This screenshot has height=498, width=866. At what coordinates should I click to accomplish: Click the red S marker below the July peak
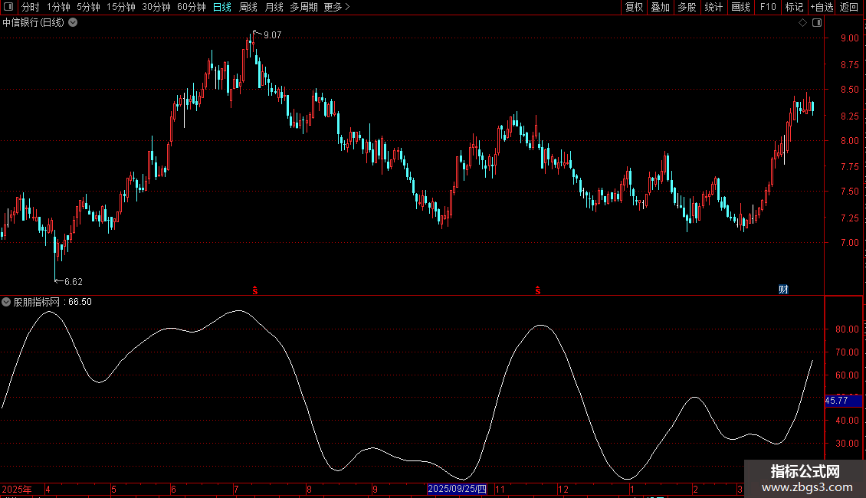255,290
